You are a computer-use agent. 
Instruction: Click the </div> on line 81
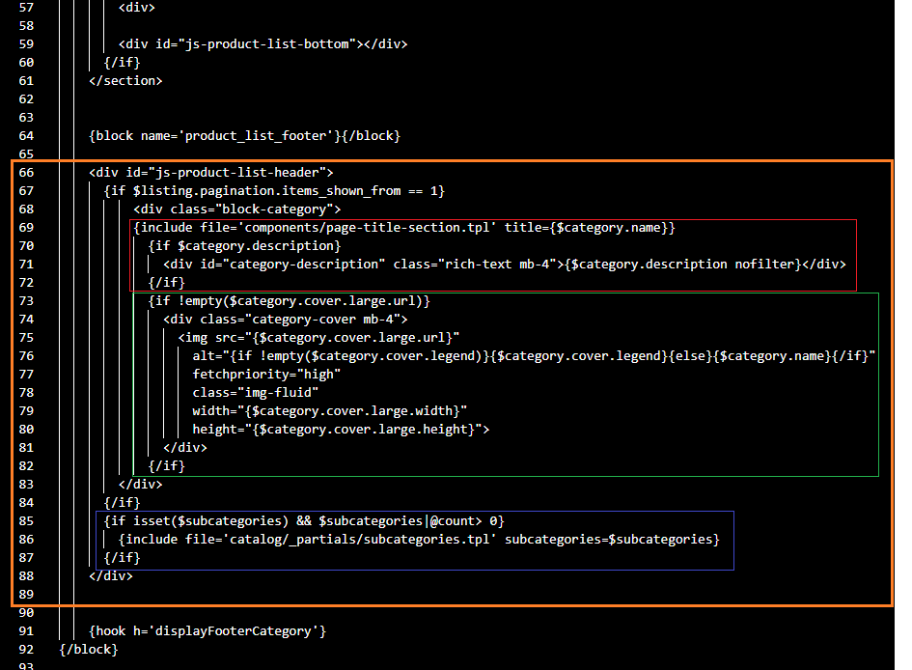point(185,448)
